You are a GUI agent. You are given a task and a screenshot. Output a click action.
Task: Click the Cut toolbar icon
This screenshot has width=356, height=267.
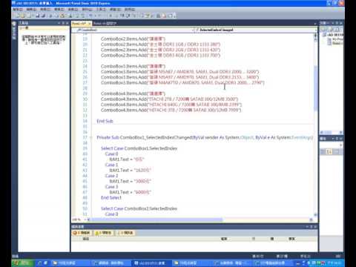click(50, 16)
